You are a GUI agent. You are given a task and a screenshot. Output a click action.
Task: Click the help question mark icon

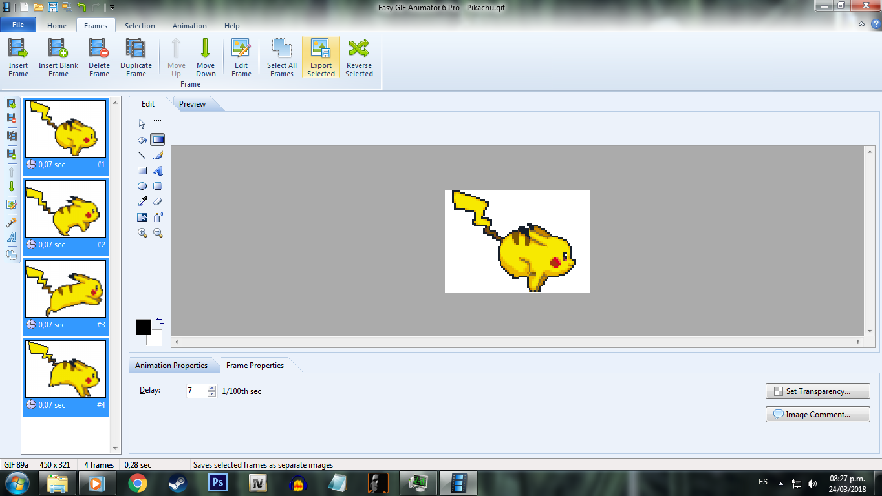pos(876,24)
